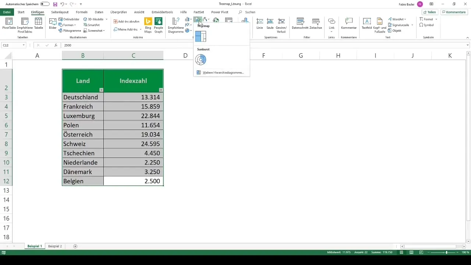Viewport: 471px width, 265px height.
Task: Insert a Textfeld
Action: (x=367, y=24)
